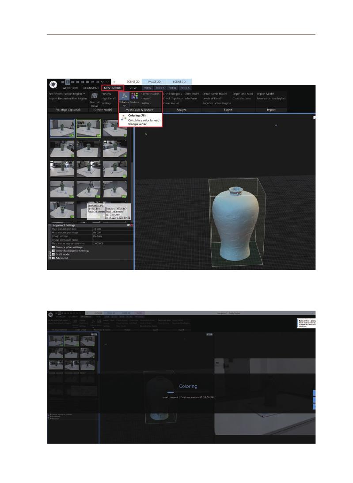Open the ALIGNMENT ribbon tab
This screenshot has height=483, width=353.
click(x=91, y=88)
